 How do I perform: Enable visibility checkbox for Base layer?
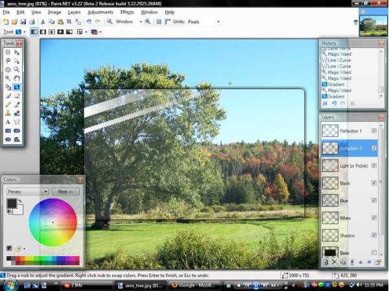374,252
